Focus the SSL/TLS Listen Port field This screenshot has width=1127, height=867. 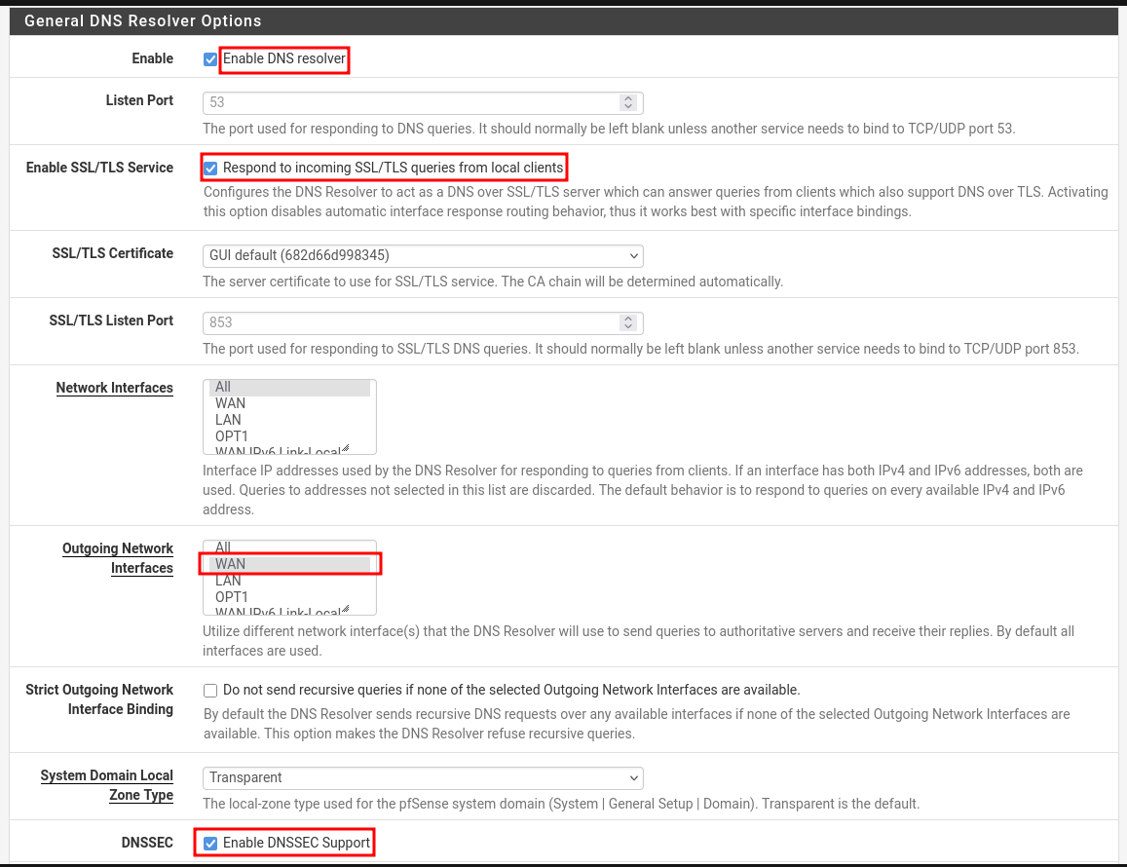(409, 322)
